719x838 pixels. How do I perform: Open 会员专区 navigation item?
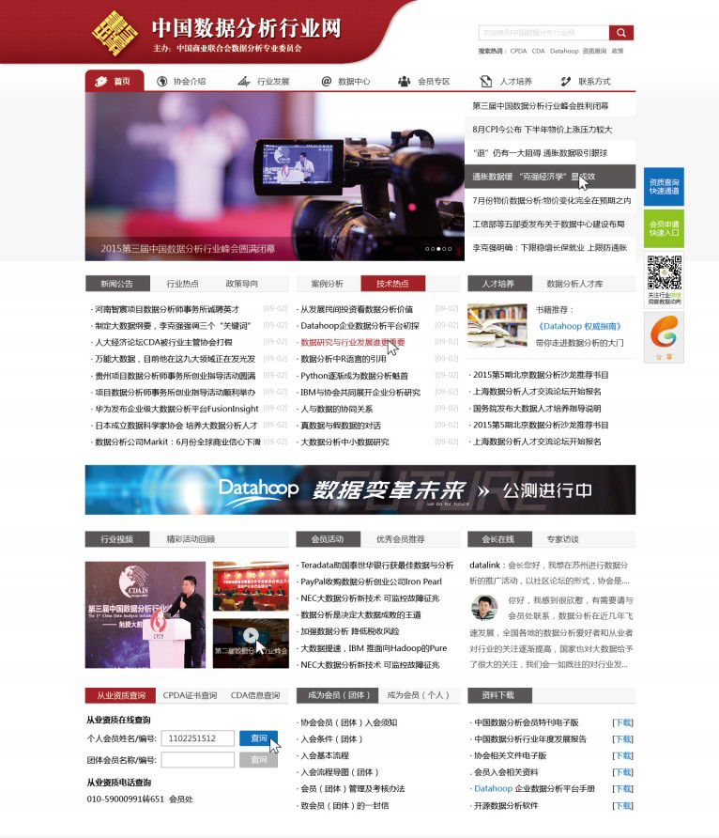click(434, 81)
